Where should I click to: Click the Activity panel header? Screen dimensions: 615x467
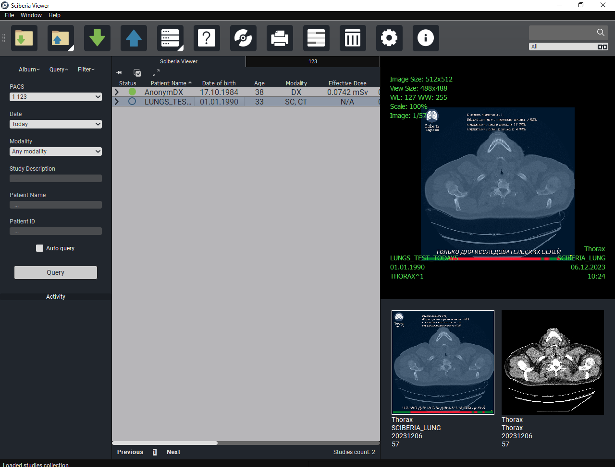pyautogui.click(x=56, y=297)
